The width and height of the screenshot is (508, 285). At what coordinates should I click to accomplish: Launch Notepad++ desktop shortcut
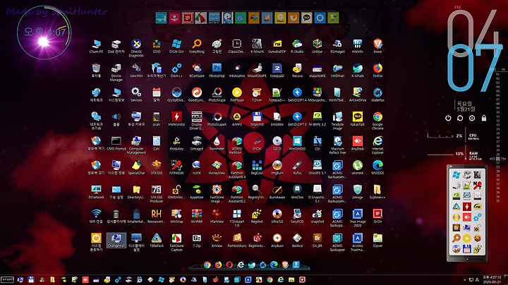(x=277, y=95)
